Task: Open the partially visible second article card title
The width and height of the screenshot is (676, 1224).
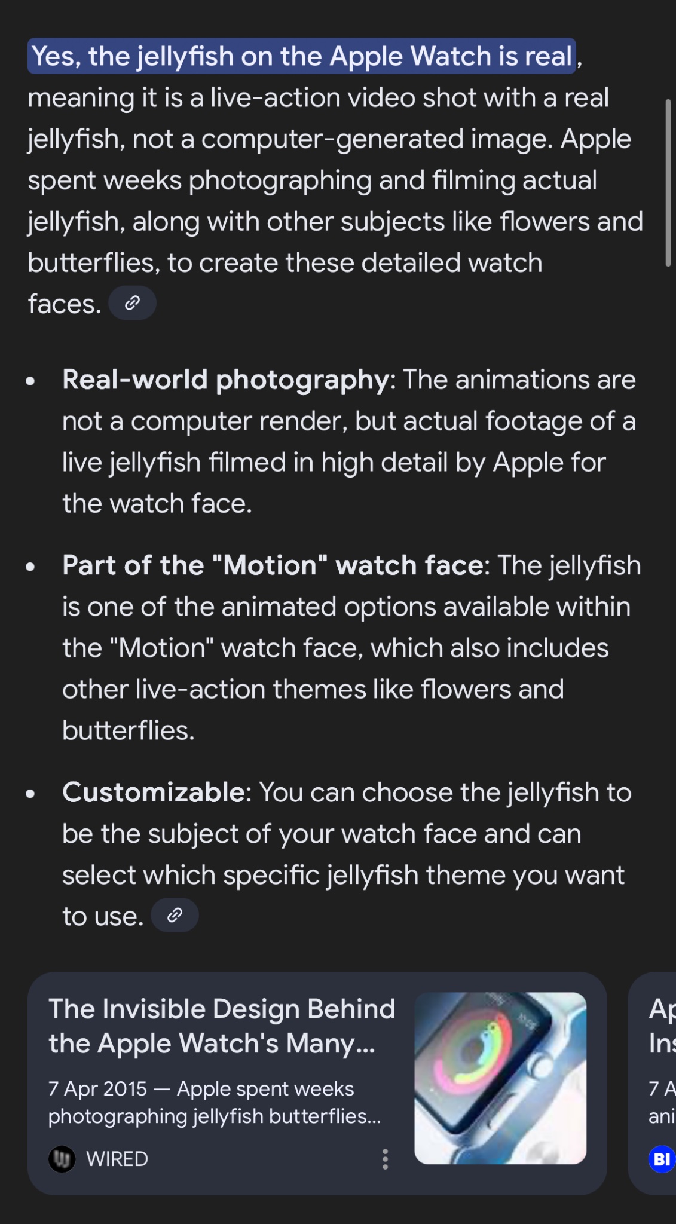Action: point(662,1026)
